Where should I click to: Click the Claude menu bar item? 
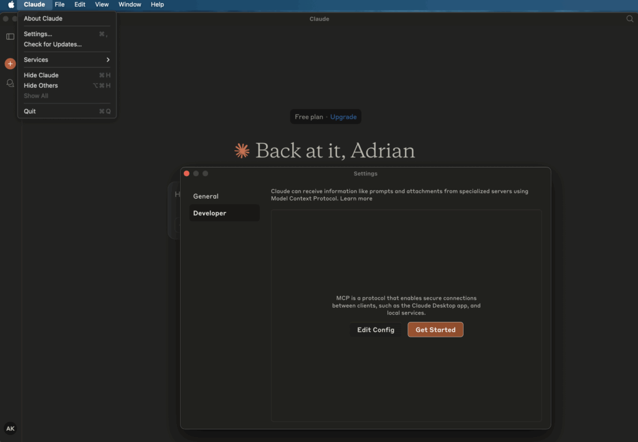[x=34, y=4]
